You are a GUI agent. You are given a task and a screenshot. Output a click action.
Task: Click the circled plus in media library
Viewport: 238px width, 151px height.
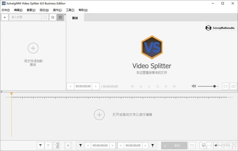33,48
